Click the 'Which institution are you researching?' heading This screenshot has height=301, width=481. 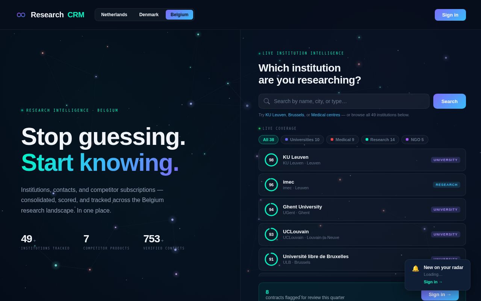coord(310,74)
